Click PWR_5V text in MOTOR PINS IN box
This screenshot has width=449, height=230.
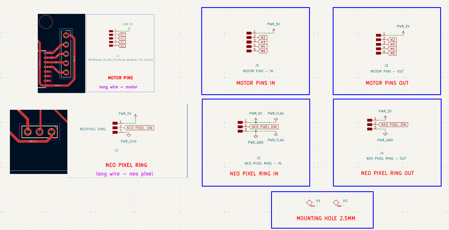(274, 24)
